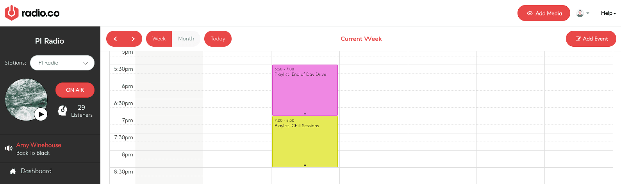
Task: Open the Chill Sessions playlist event
Action: pyautogui.click(x=305, y=142)
